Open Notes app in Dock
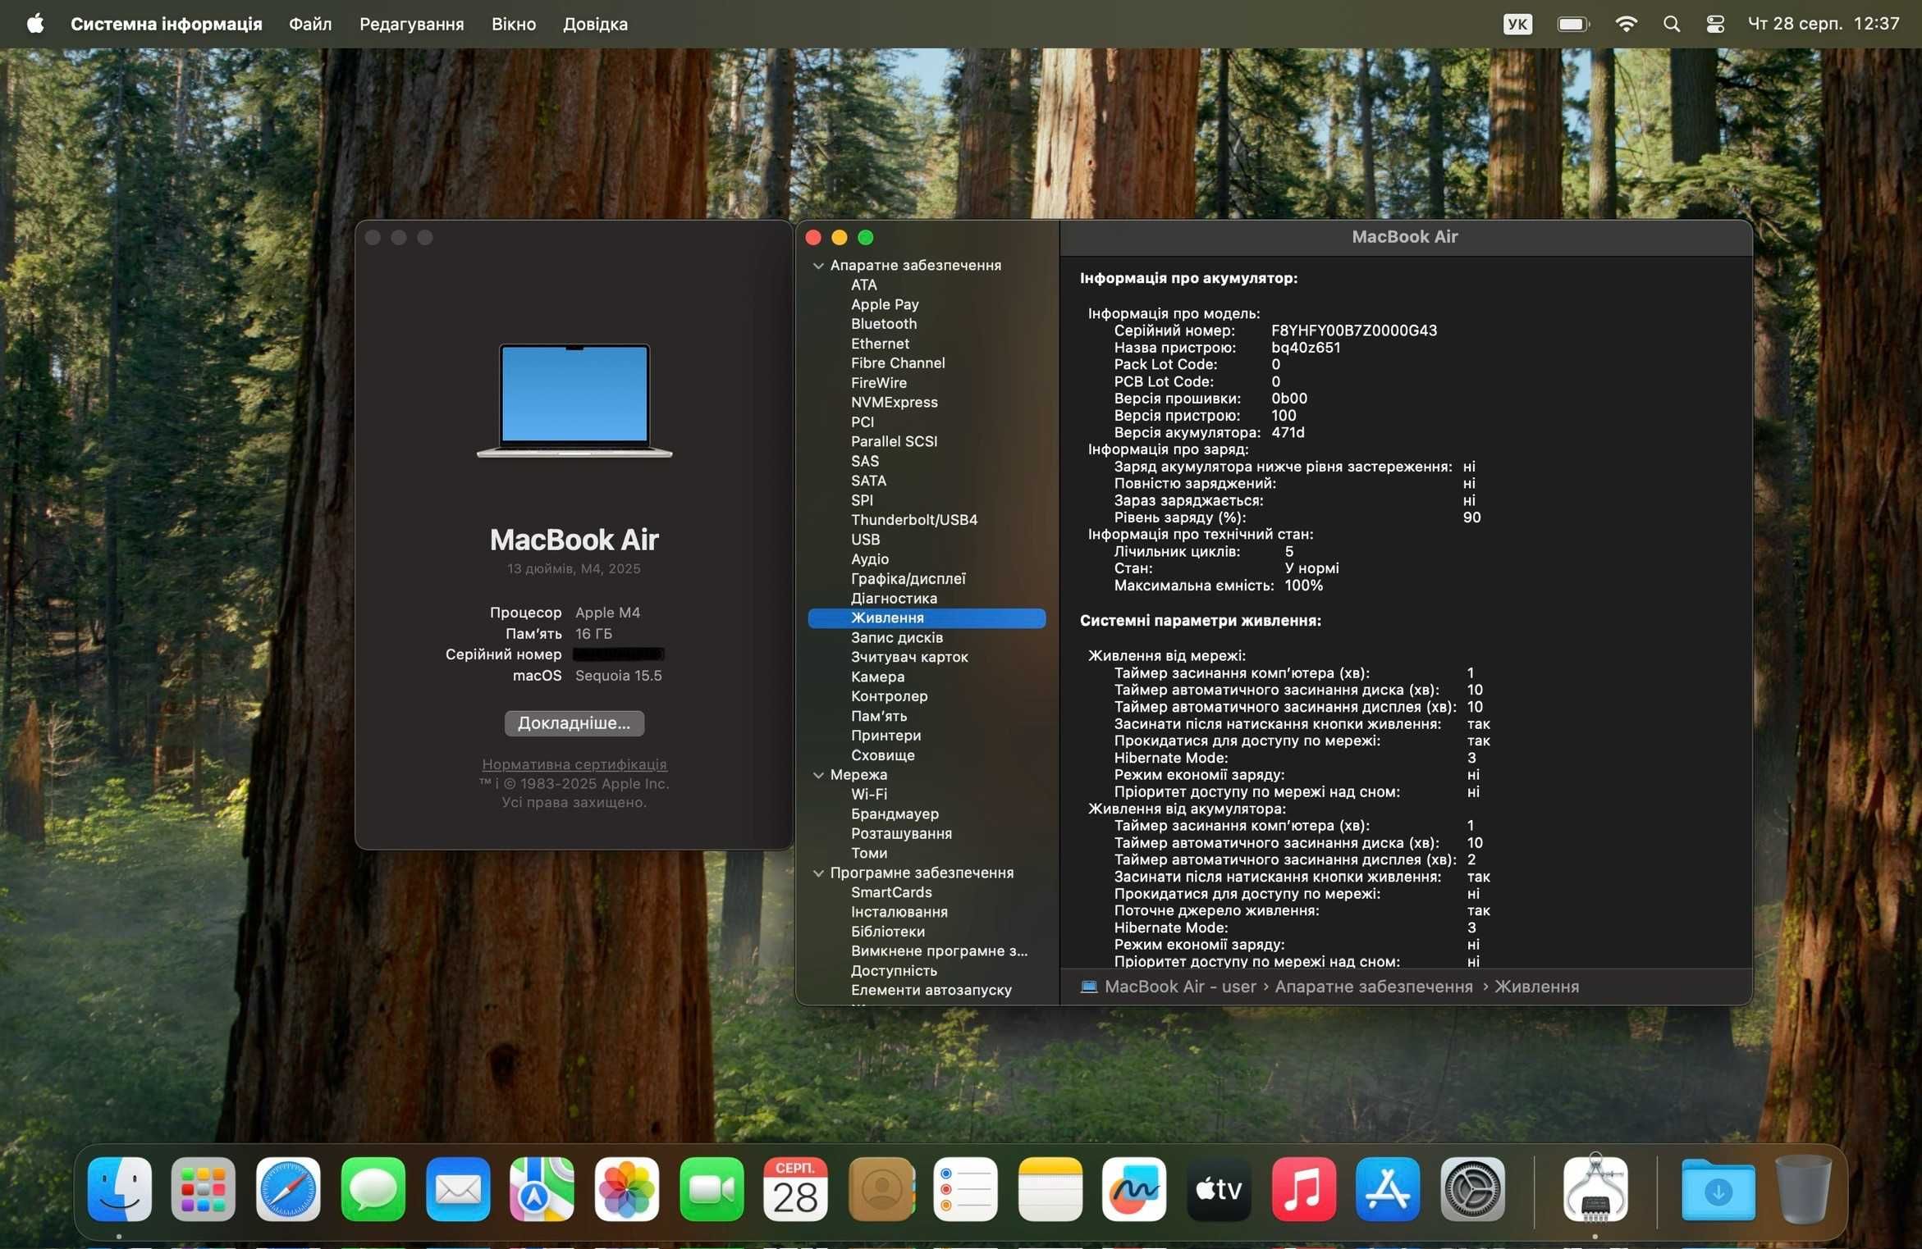The width and height of the screenshot is (1922, 1249). click(1050, 1188)
